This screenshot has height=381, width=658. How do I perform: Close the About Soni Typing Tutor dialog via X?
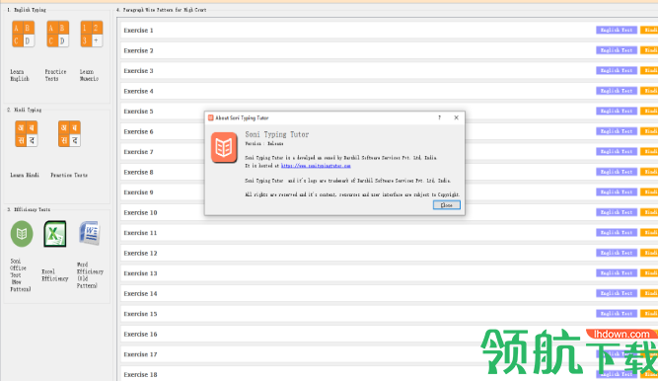point(456,117)
